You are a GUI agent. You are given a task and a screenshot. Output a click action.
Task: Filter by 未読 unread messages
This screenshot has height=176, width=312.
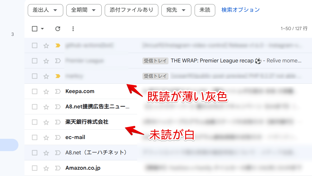pyautogui.click(x=205, y=10)
